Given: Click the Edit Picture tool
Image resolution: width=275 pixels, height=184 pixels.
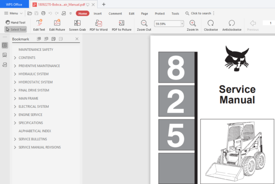Looking at the screenshot, I should [x=57, y=25].
